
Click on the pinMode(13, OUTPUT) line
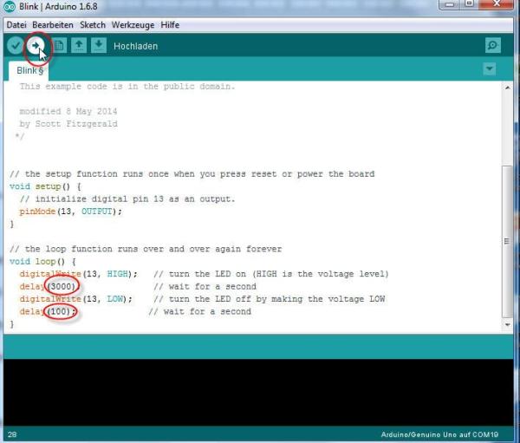71,212
